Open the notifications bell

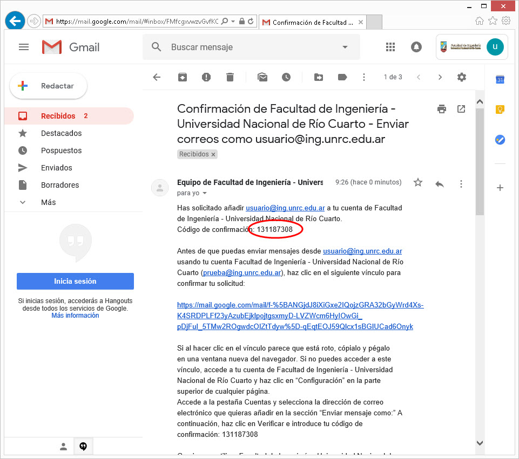[x=416, y=47]
